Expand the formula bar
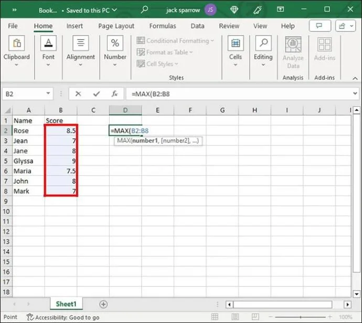362x323 pixels. click(x=355, y=94)
